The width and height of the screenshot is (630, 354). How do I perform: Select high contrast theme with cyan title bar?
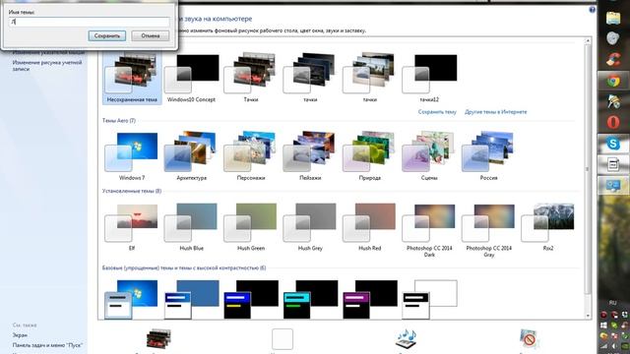click(310, 299)
